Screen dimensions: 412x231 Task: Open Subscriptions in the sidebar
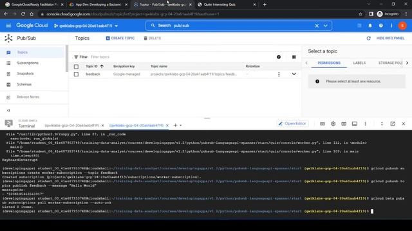point(28,63)
